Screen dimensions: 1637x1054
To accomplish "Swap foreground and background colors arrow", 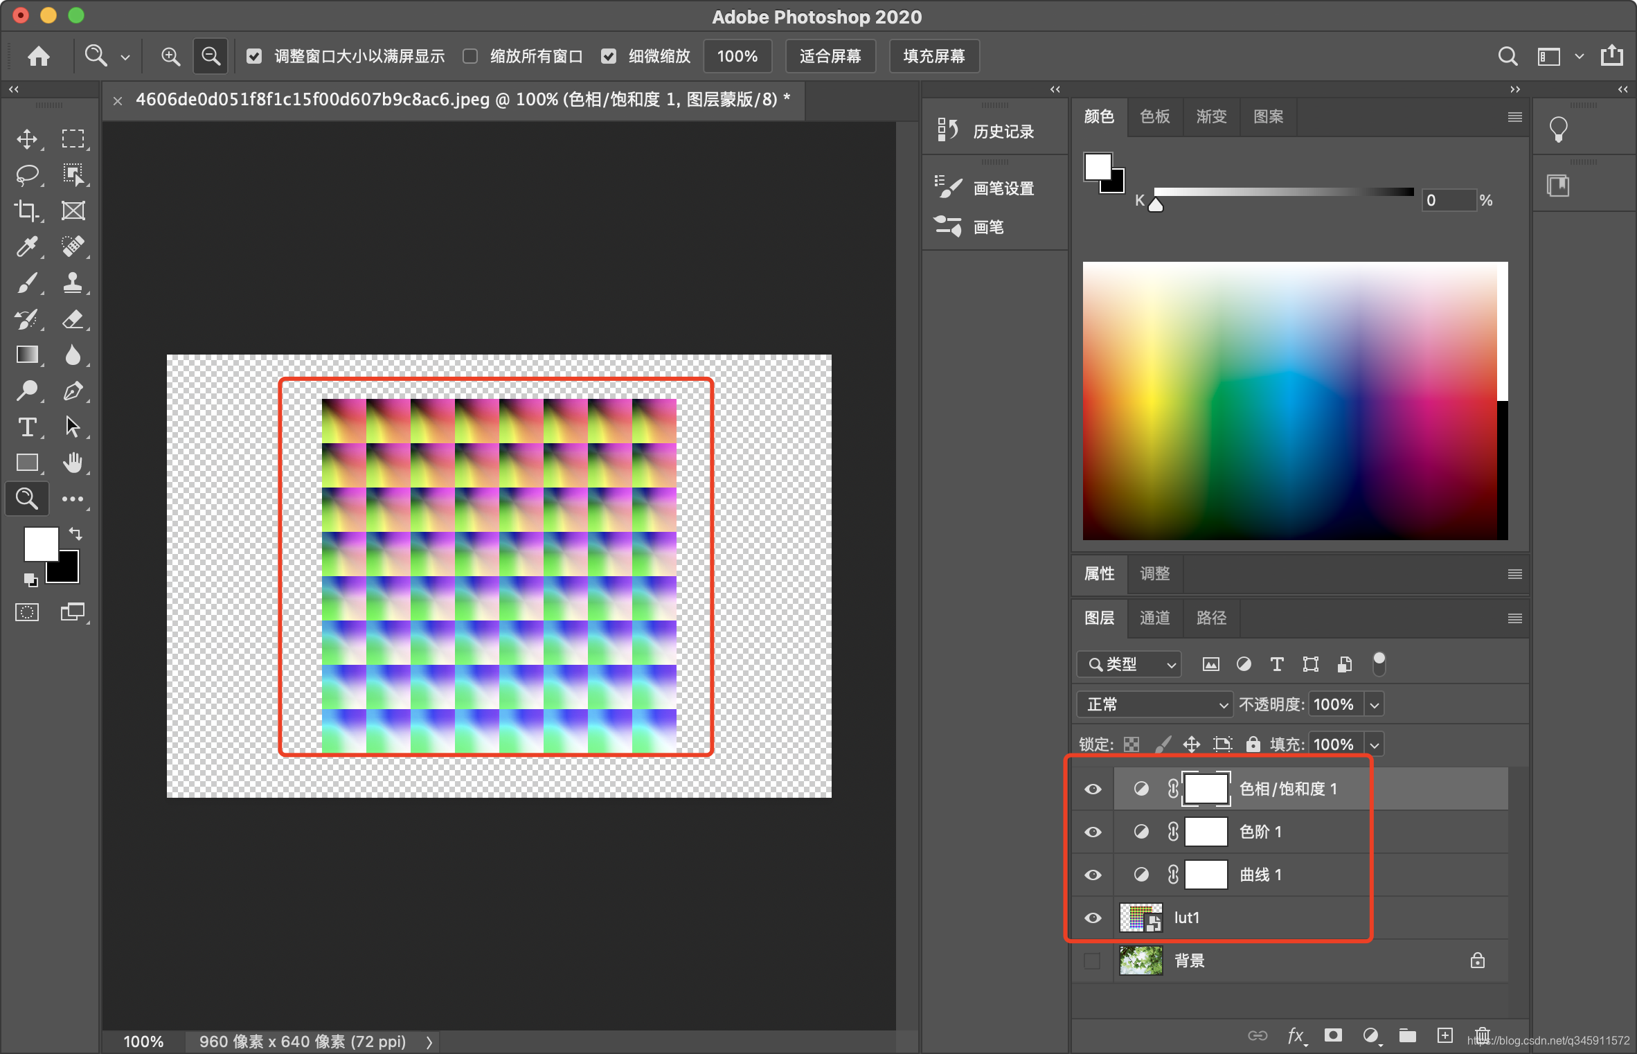I will (x=75, y=534).
